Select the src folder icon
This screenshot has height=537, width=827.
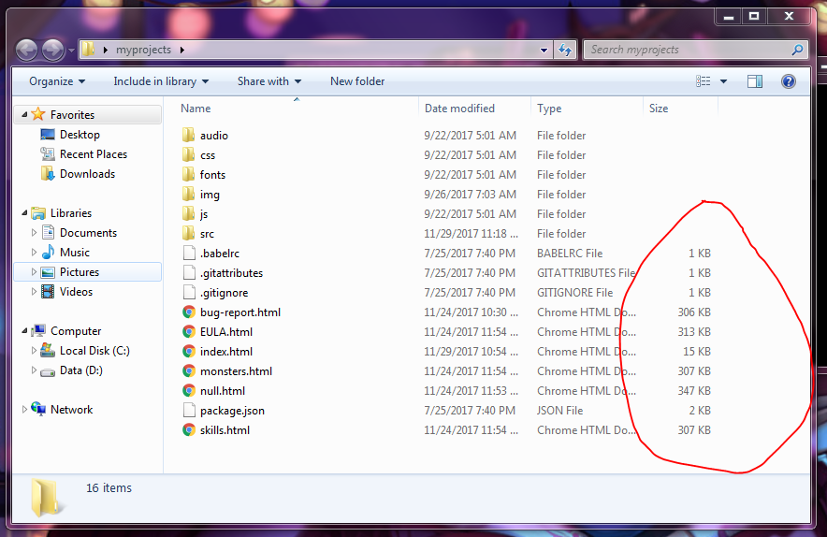(188, 233)
